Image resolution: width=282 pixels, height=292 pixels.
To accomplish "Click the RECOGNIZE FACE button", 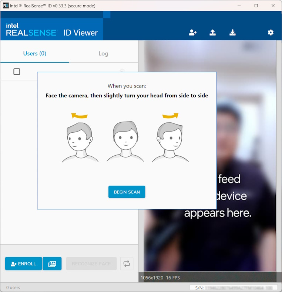I will tap(91, 263).
